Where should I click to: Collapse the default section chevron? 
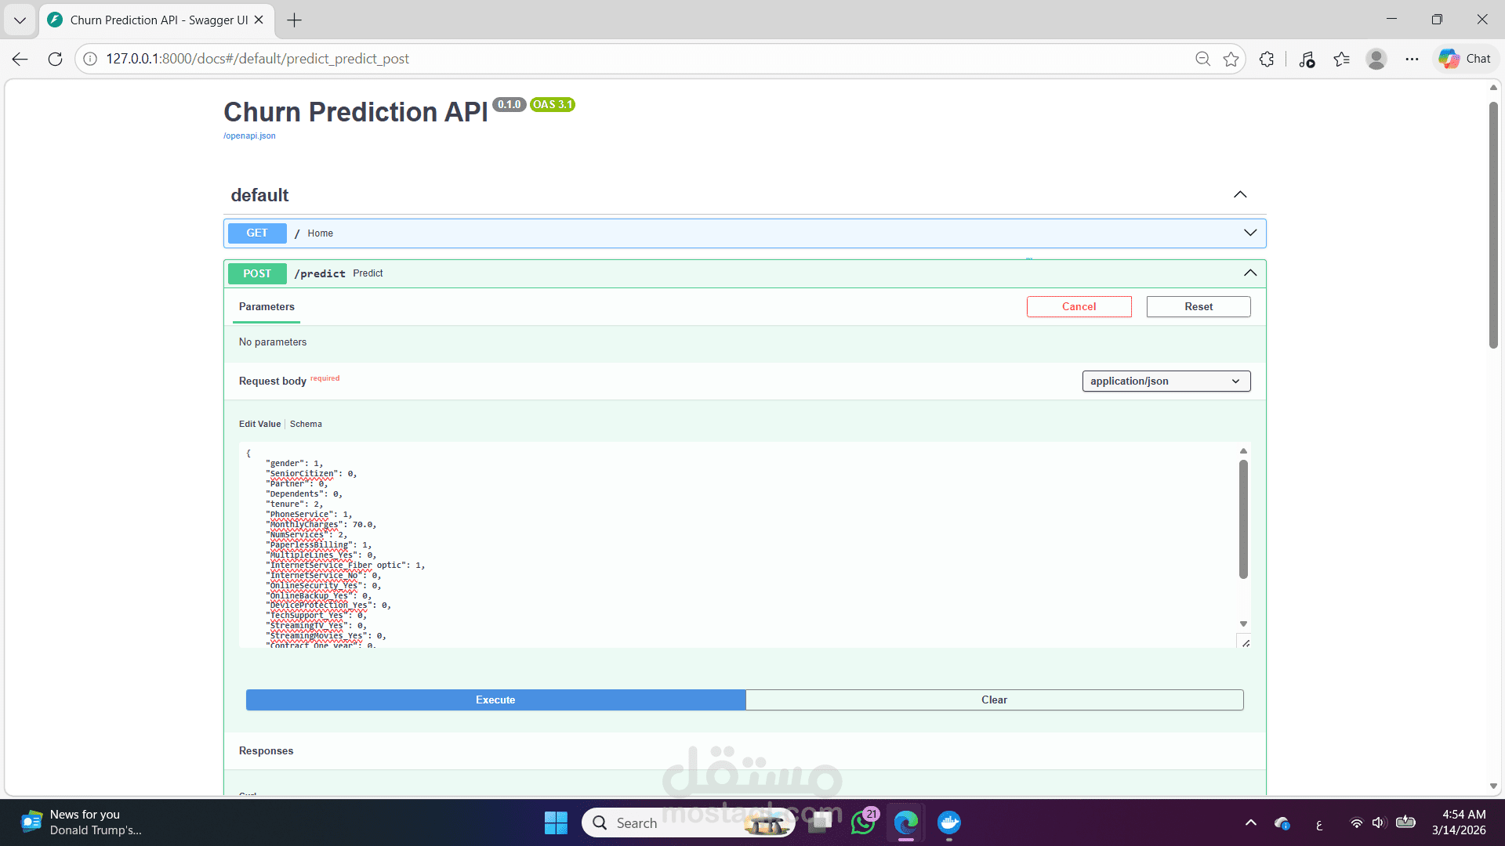coord(1240,194)
